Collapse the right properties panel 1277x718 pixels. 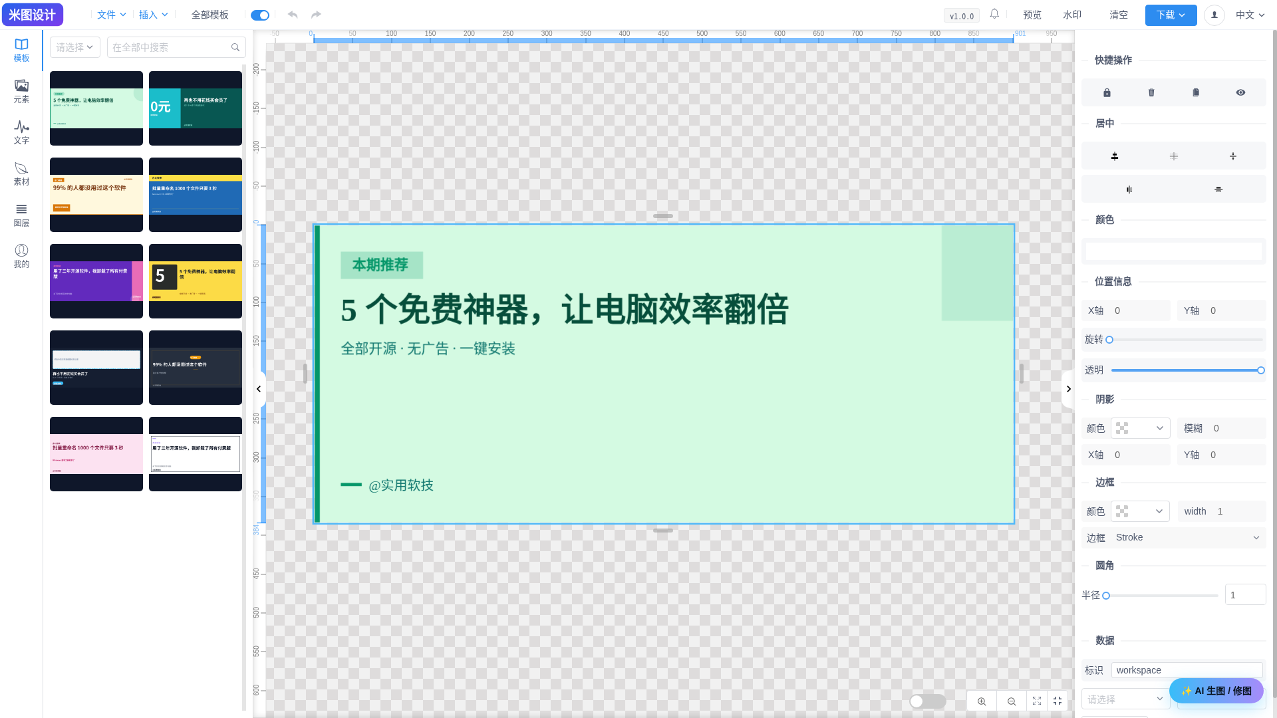tap(1068, 389)
